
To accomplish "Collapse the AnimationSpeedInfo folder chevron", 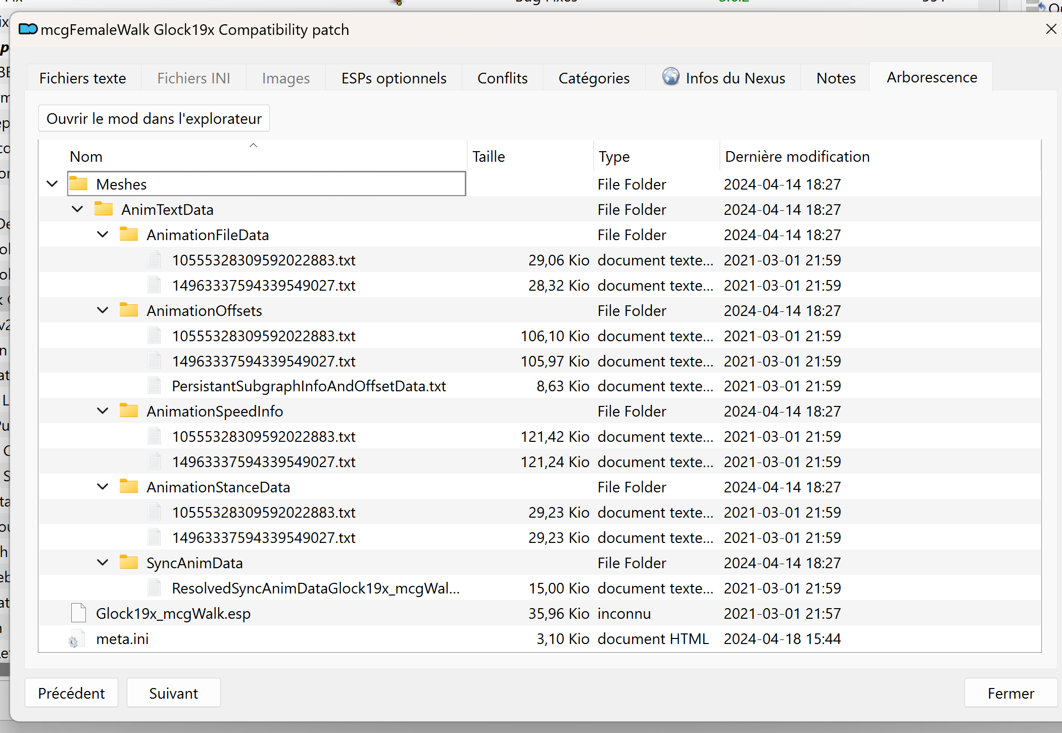I will [103, 410].
